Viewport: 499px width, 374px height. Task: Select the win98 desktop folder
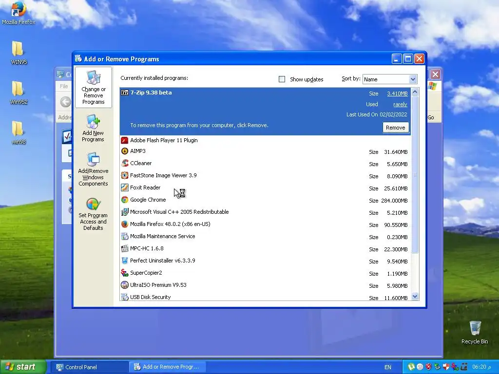tap(19, 132)
